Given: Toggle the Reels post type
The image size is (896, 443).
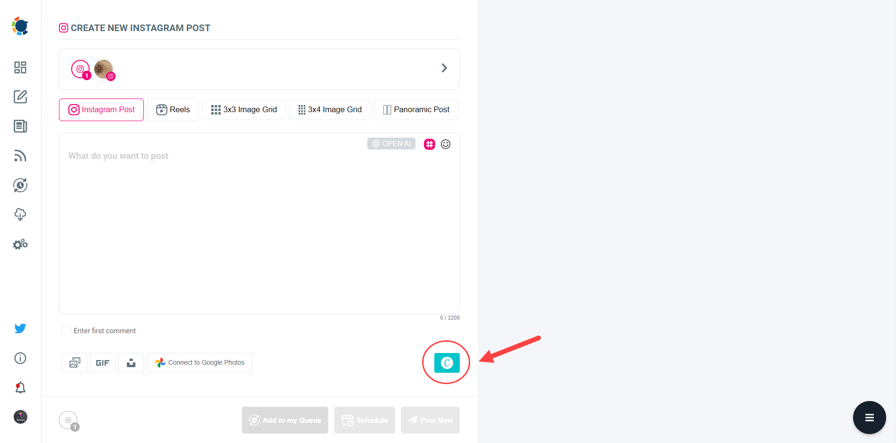Looking at the screenshot, I should coord(173,109).
